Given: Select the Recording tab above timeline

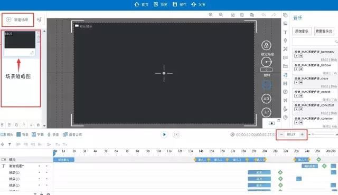Looking at the screenshot, I should click(x=53, y=134).
